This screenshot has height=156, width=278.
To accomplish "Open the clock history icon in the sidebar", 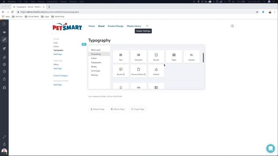I will (x=4, y=71).
